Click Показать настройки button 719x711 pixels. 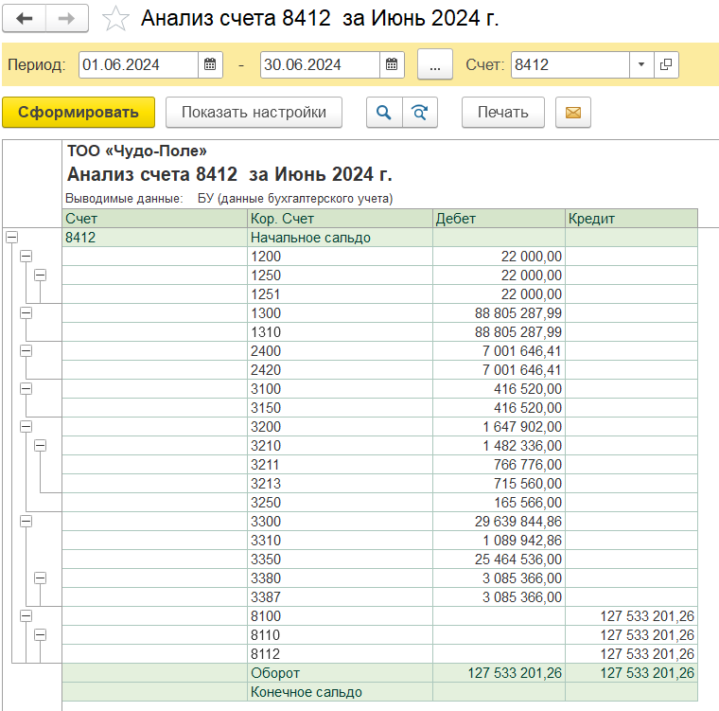[254, 112]
